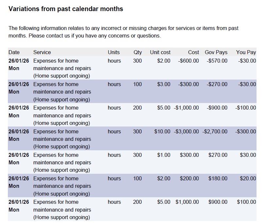Click the Gov Pays column header
The width and height of the screenshot is (267, 223).
[x=216, y=52]
